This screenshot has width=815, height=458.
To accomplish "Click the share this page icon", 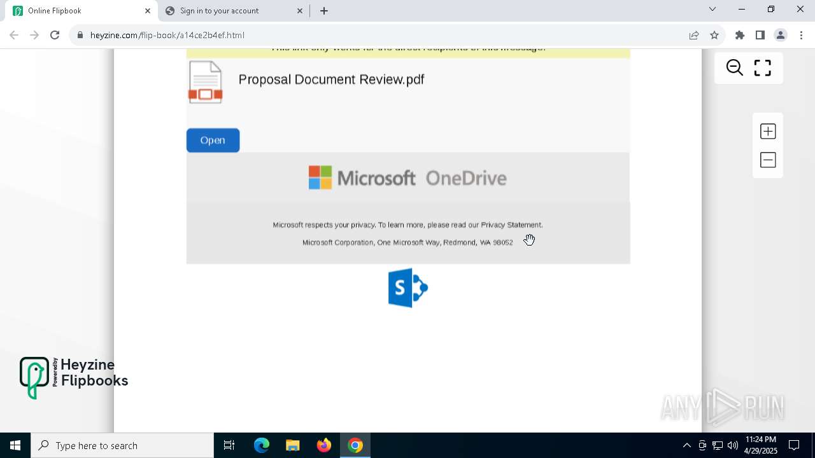I will [x=694, y=35].
